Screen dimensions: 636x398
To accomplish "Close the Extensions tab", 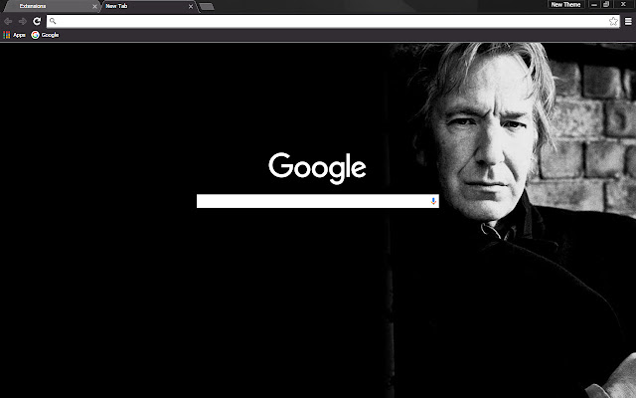I will pos(94,7).
